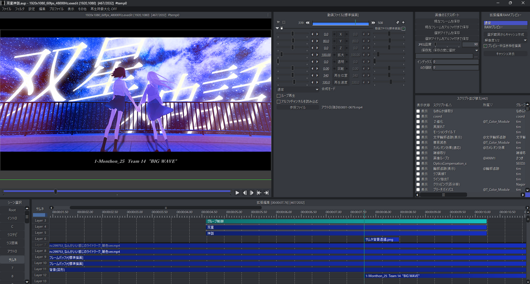Click the rewind double-arrow beside frame 339
The width and height of the screenshot is (530, 284).
(x=308, y=23)
